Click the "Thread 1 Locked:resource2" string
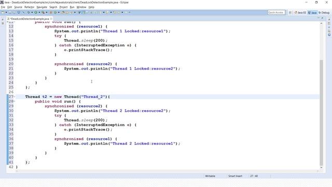 click(143, 69)
